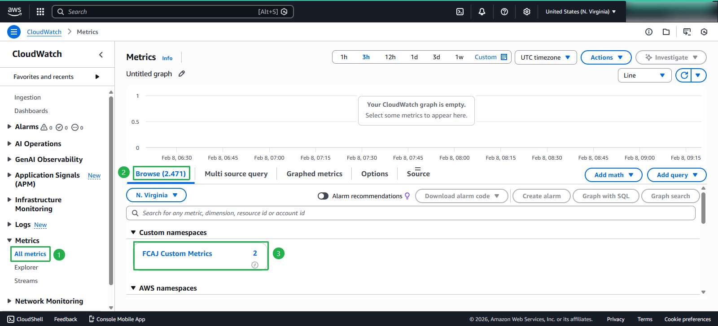Open the AWS home logo

click(x=14, y=12)
